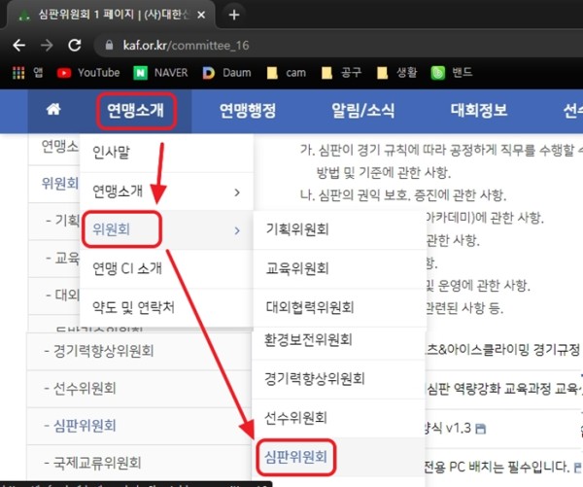Open the 연맹소개 top menu

click(136, 111)
